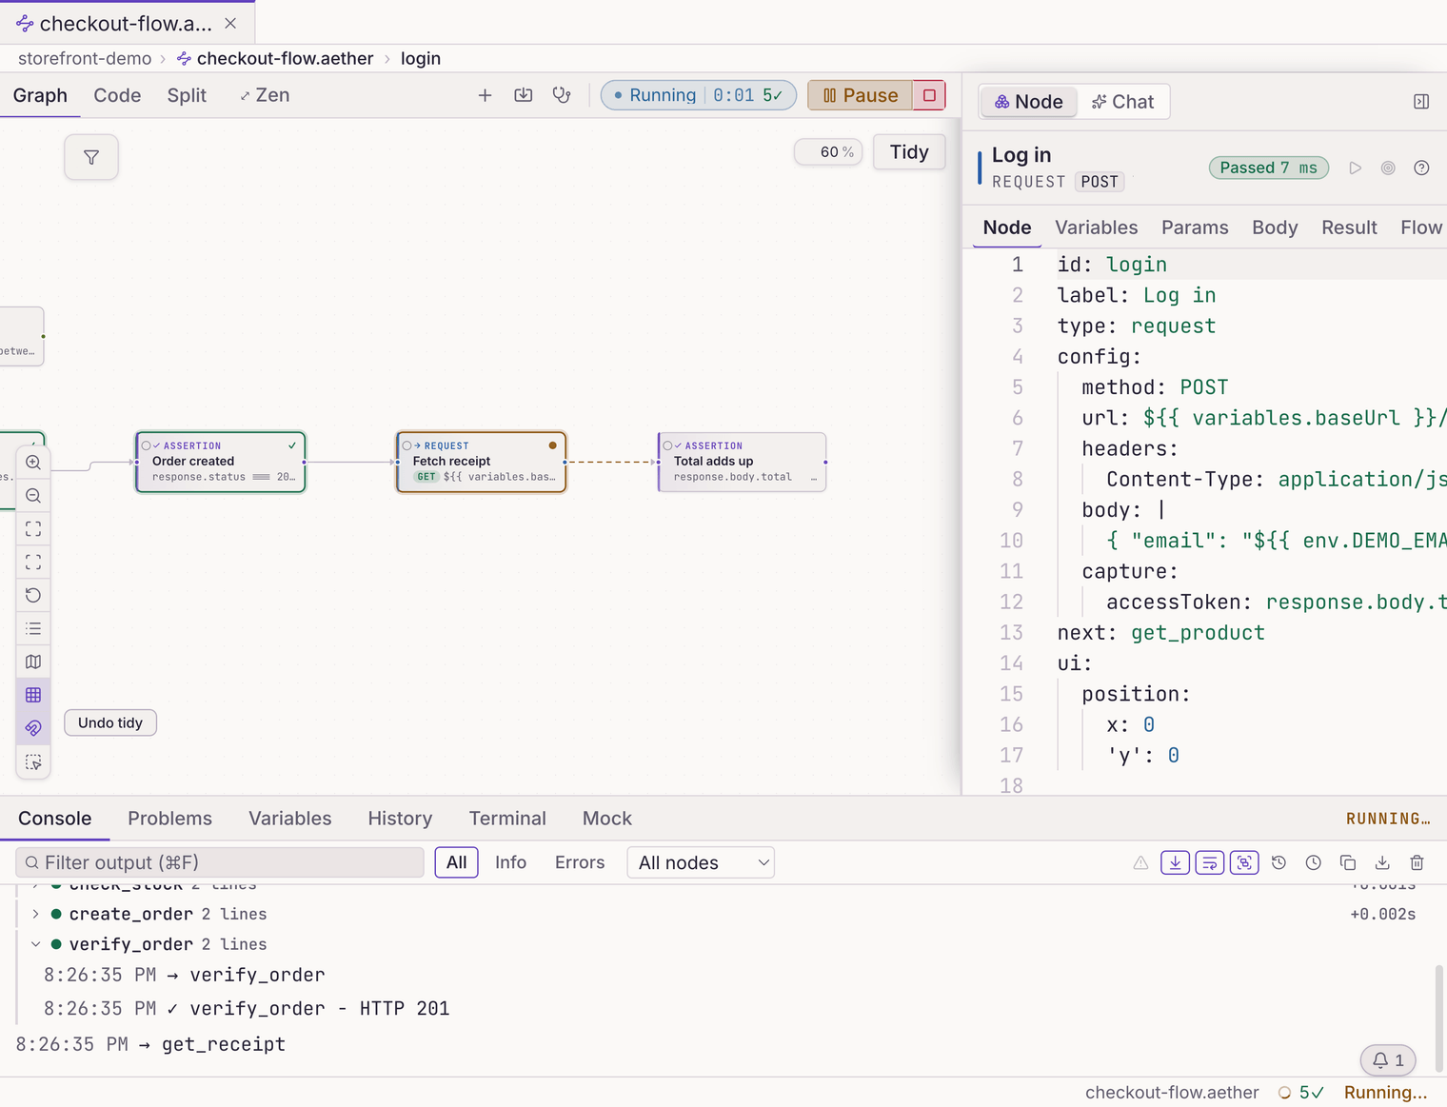Select the Graph view tab
The height and width of the screenshot is (1107, 1447).
(40, 95)
